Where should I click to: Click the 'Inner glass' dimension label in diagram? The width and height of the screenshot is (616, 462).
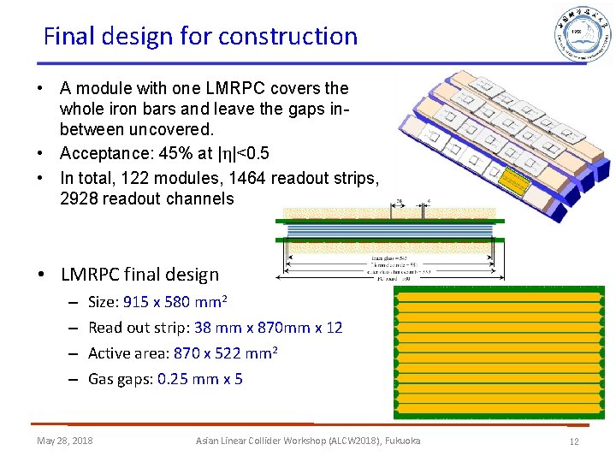[389, 258]
